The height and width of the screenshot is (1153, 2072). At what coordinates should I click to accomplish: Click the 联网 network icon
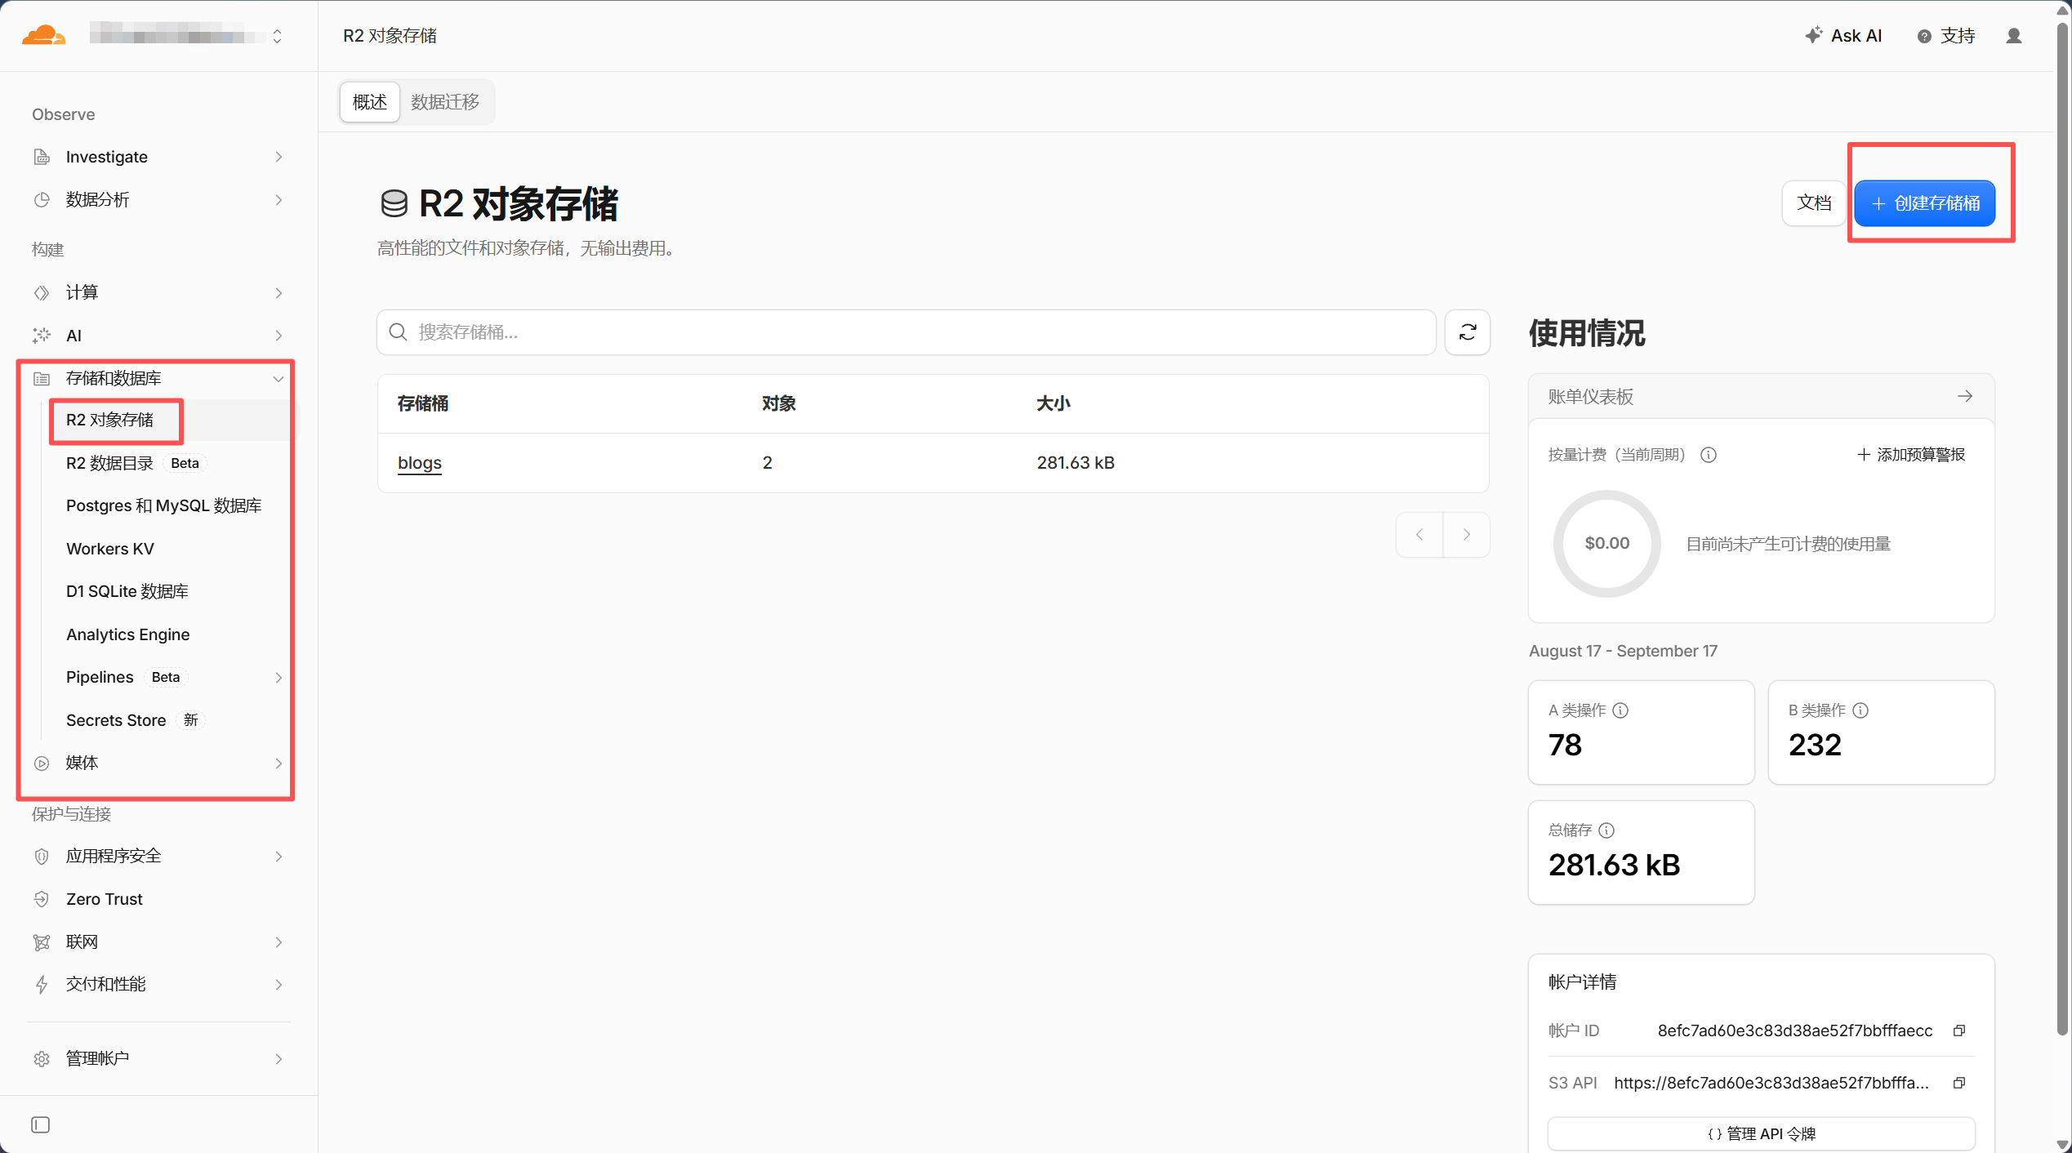tap(42, 942)
